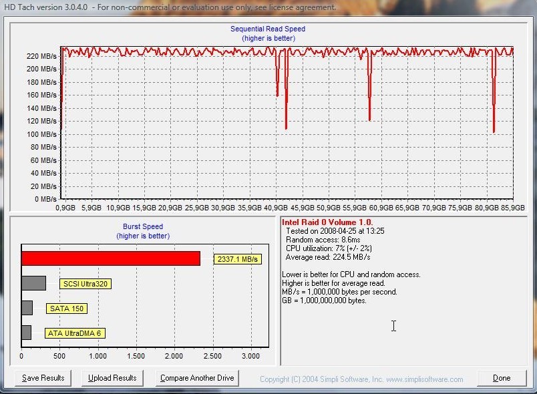The width and height of the screenshot is (537, 394).
Task: Click the SATA 150 label
Action: (67, 309)
